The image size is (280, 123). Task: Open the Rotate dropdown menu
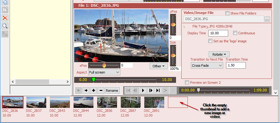pyautogui.click(x=219, y=54)
